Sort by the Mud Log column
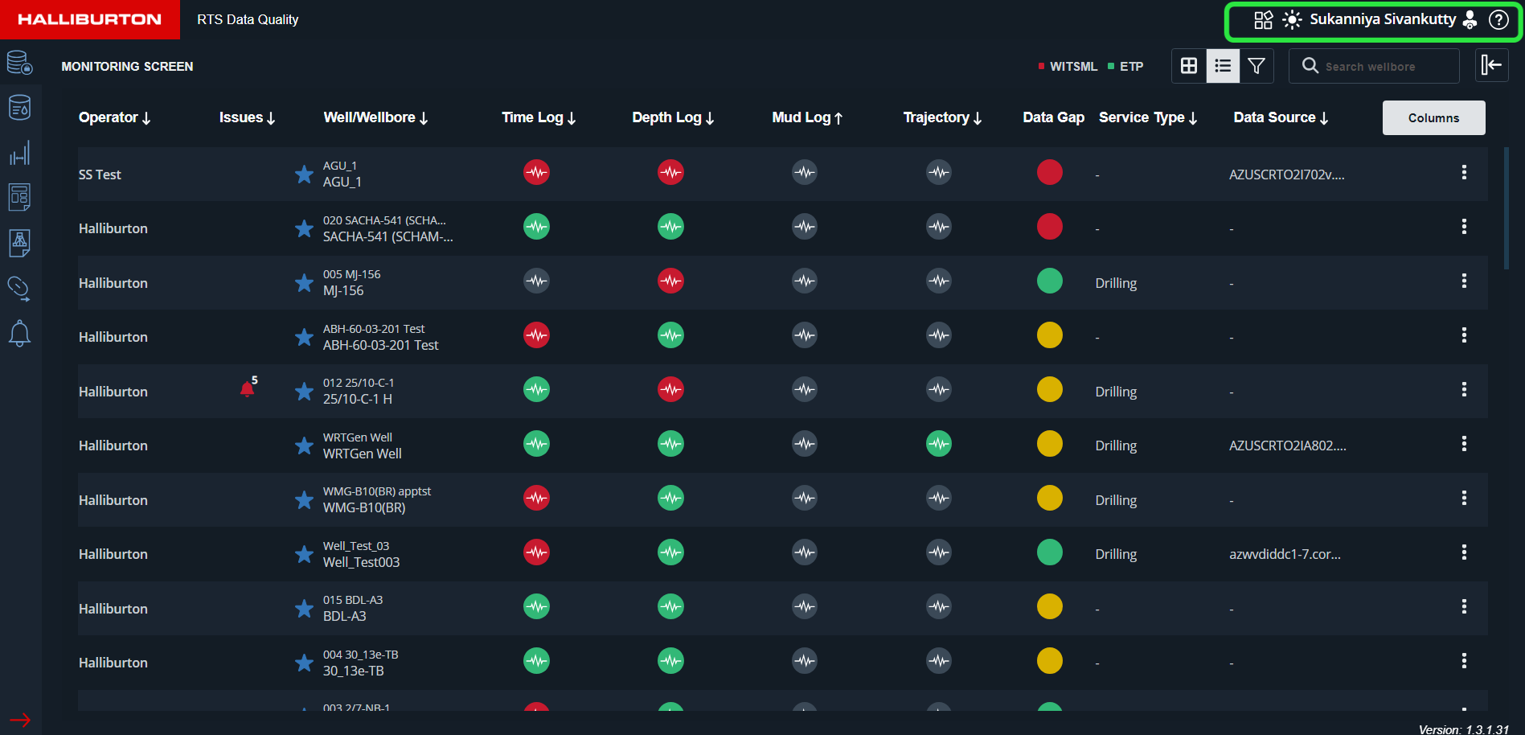 806,117
